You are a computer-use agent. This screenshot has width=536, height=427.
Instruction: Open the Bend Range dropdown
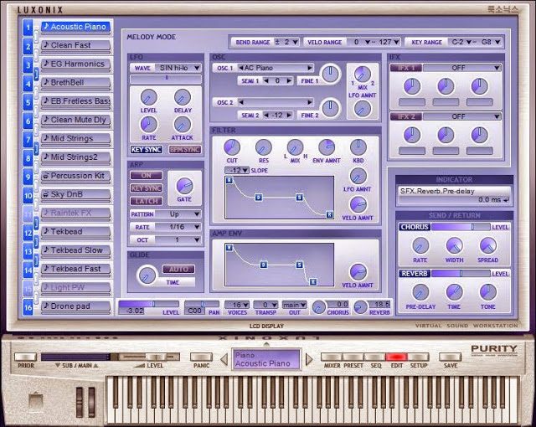[286, 42]
